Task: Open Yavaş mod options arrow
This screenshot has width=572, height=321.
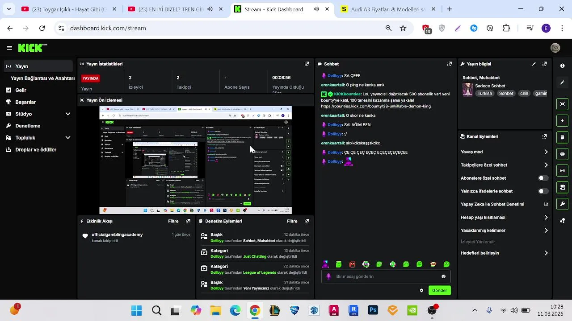Action: point(546,152)
